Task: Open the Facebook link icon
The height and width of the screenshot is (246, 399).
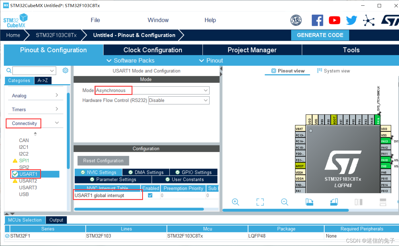Action: coord(317,20)
